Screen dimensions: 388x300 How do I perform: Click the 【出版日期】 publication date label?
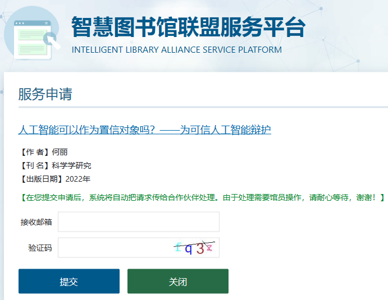pos(42,179)
